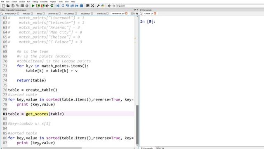Click line number 74 in the gutter

click(x=5, y=80)
